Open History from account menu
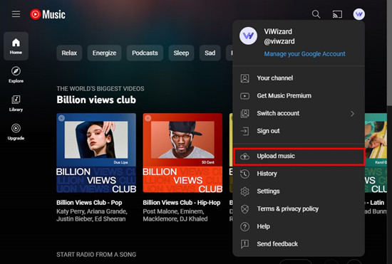 coord(299,174)
